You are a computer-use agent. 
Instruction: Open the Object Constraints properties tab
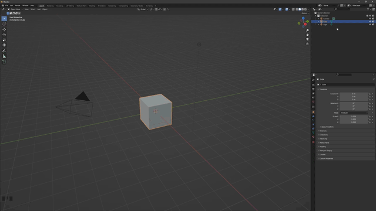tap(313, 128)
